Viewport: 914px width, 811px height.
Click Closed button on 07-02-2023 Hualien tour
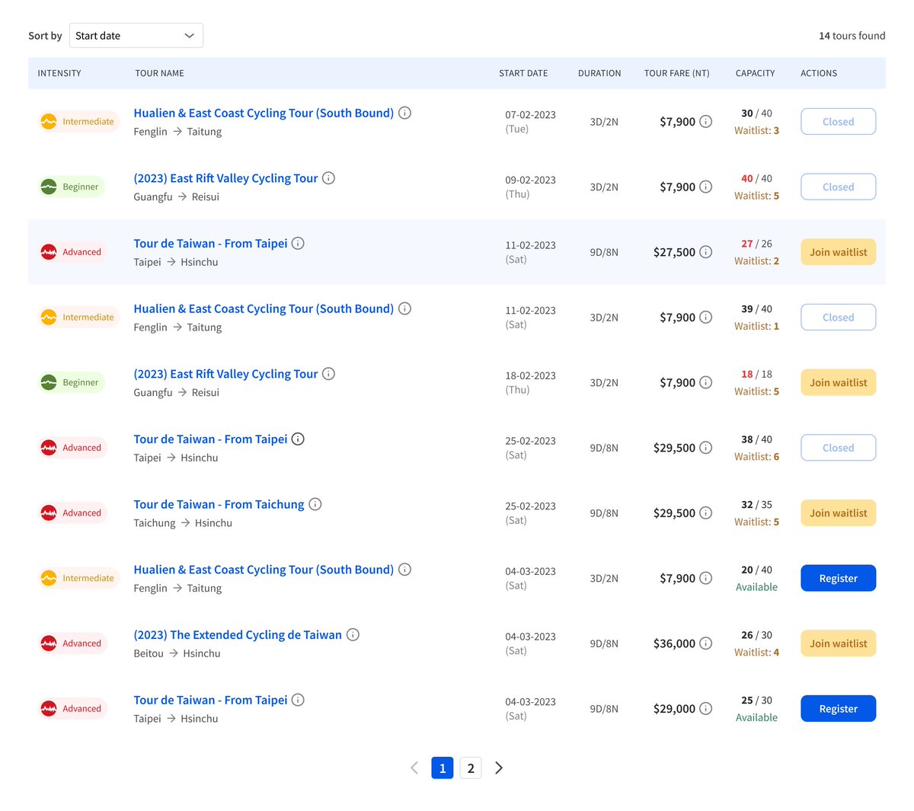coord(839,122)
